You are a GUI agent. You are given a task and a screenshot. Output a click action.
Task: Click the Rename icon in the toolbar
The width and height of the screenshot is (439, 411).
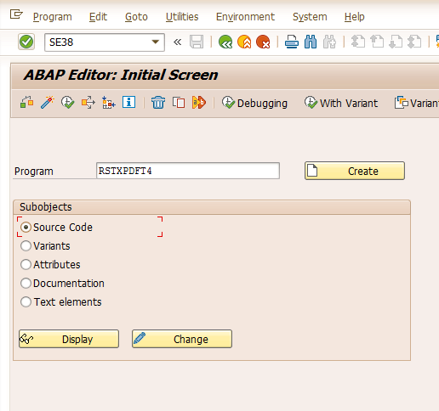[199, 103]
